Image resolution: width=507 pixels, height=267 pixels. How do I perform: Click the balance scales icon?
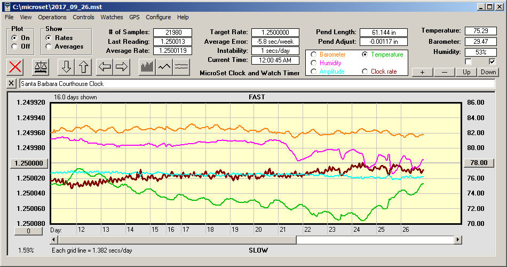pyautogui.click(x=41, y=67)
